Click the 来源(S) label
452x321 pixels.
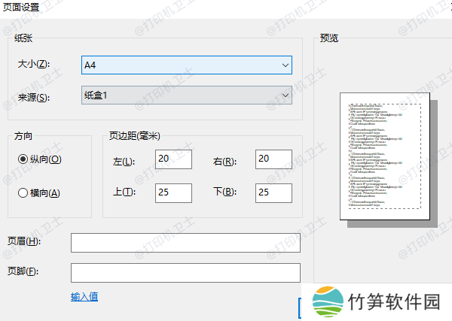click(x=33, y=97)
